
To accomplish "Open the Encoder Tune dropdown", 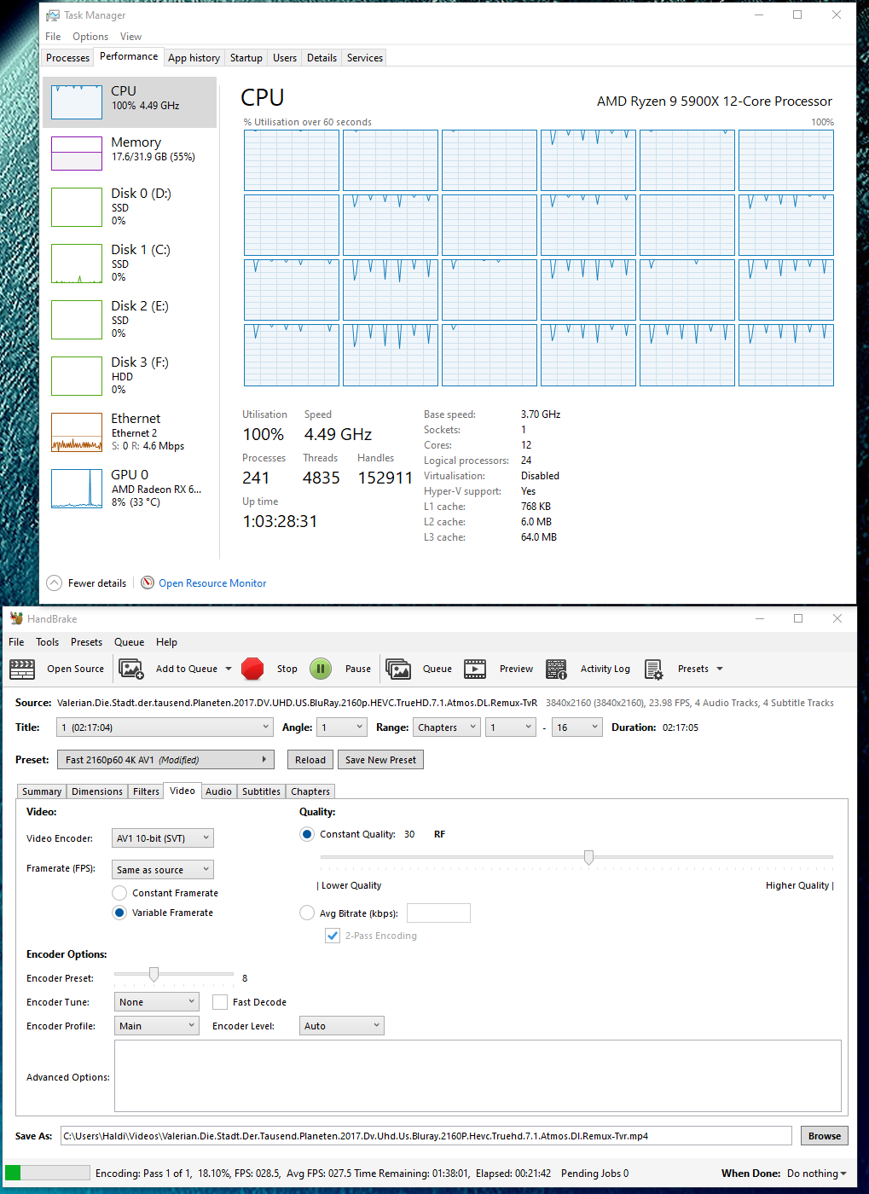I will pos(156,1001).
